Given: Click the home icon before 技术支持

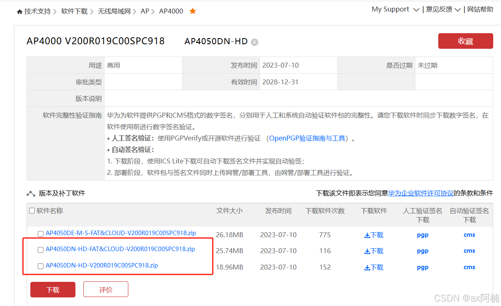Looking at the screenshot, I should pyautogui.click(x=20, y=12).
